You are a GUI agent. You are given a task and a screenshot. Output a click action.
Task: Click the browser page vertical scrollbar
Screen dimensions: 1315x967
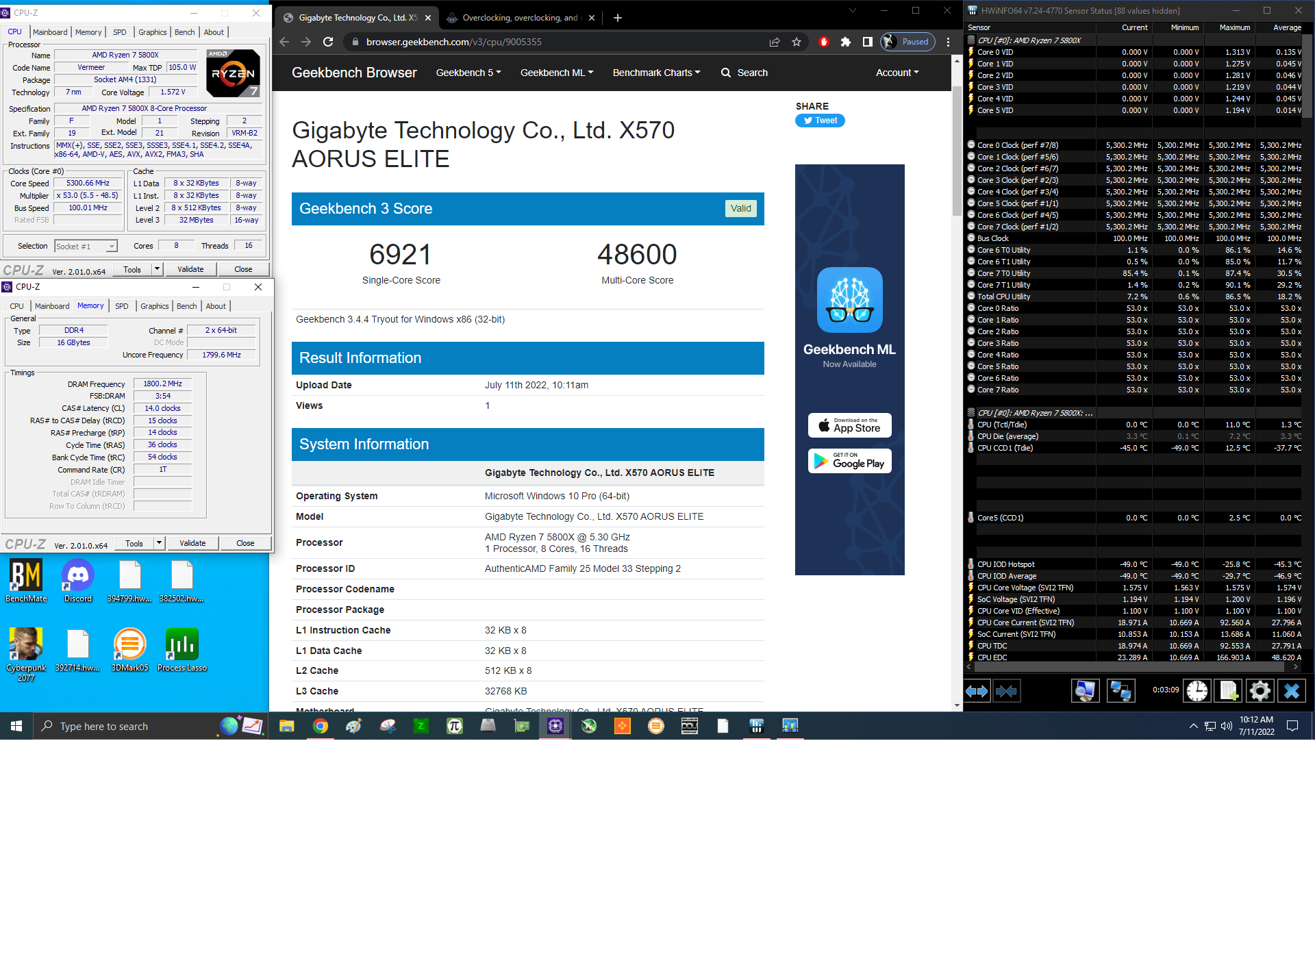[957, 151]
